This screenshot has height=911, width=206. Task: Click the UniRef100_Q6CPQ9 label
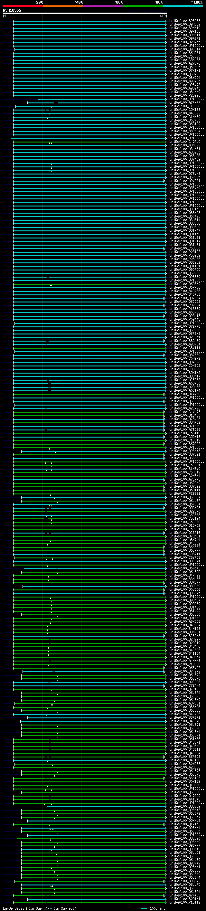[x=185, y=401]
